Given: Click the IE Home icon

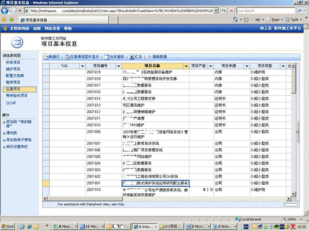Looking at the screenshot, I should coord(235,19).
